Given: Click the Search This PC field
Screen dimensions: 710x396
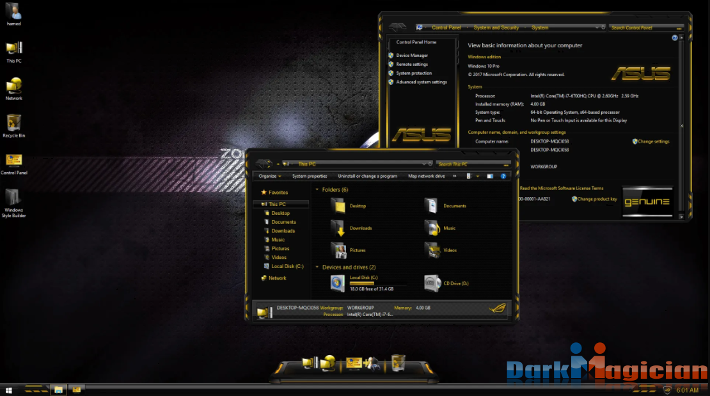Looking at the screenshot, I should [x=473, y=164].
